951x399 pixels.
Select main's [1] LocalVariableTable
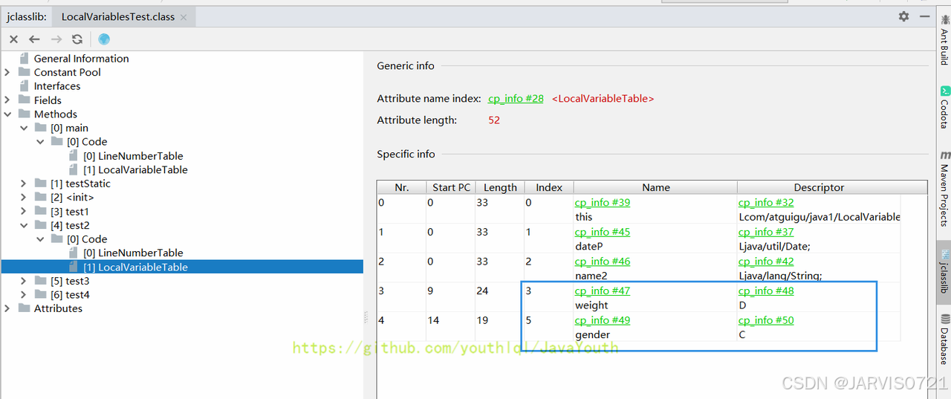point(135,170)
